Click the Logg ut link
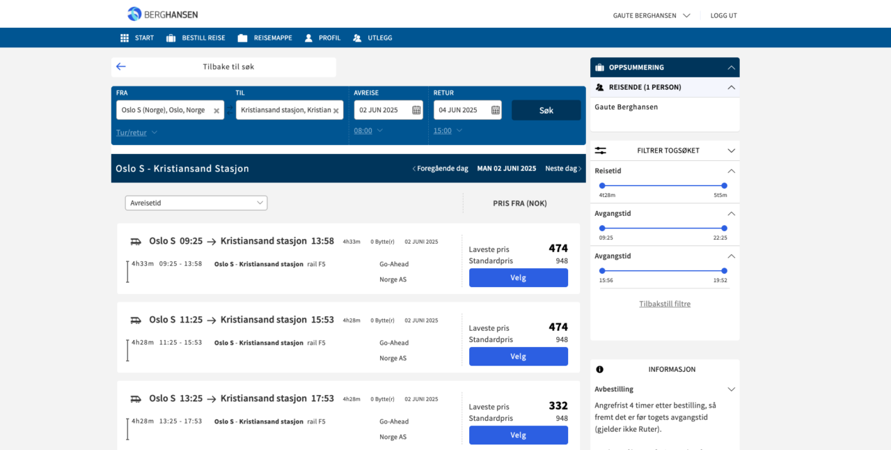Screen dimensions: 891x450 click(723, 15)
